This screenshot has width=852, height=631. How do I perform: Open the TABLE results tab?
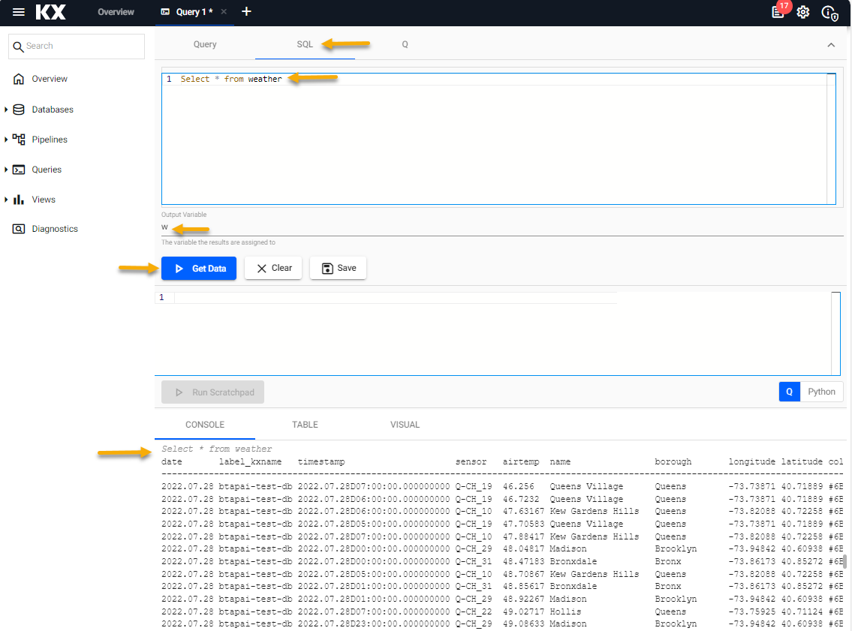[305, 425]
